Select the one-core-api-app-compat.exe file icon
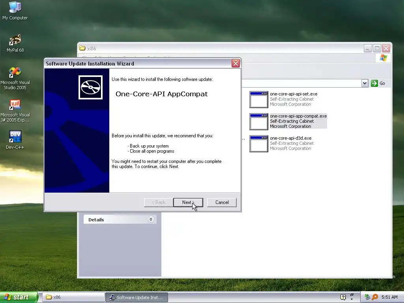The height and width of the screenshot is (303, 404). 259,122
